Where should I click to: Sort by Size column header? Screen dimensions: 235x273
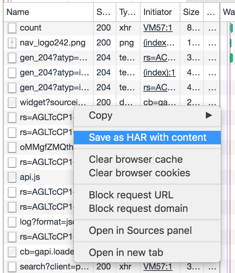pyautogui.click(x=191, y=12)
